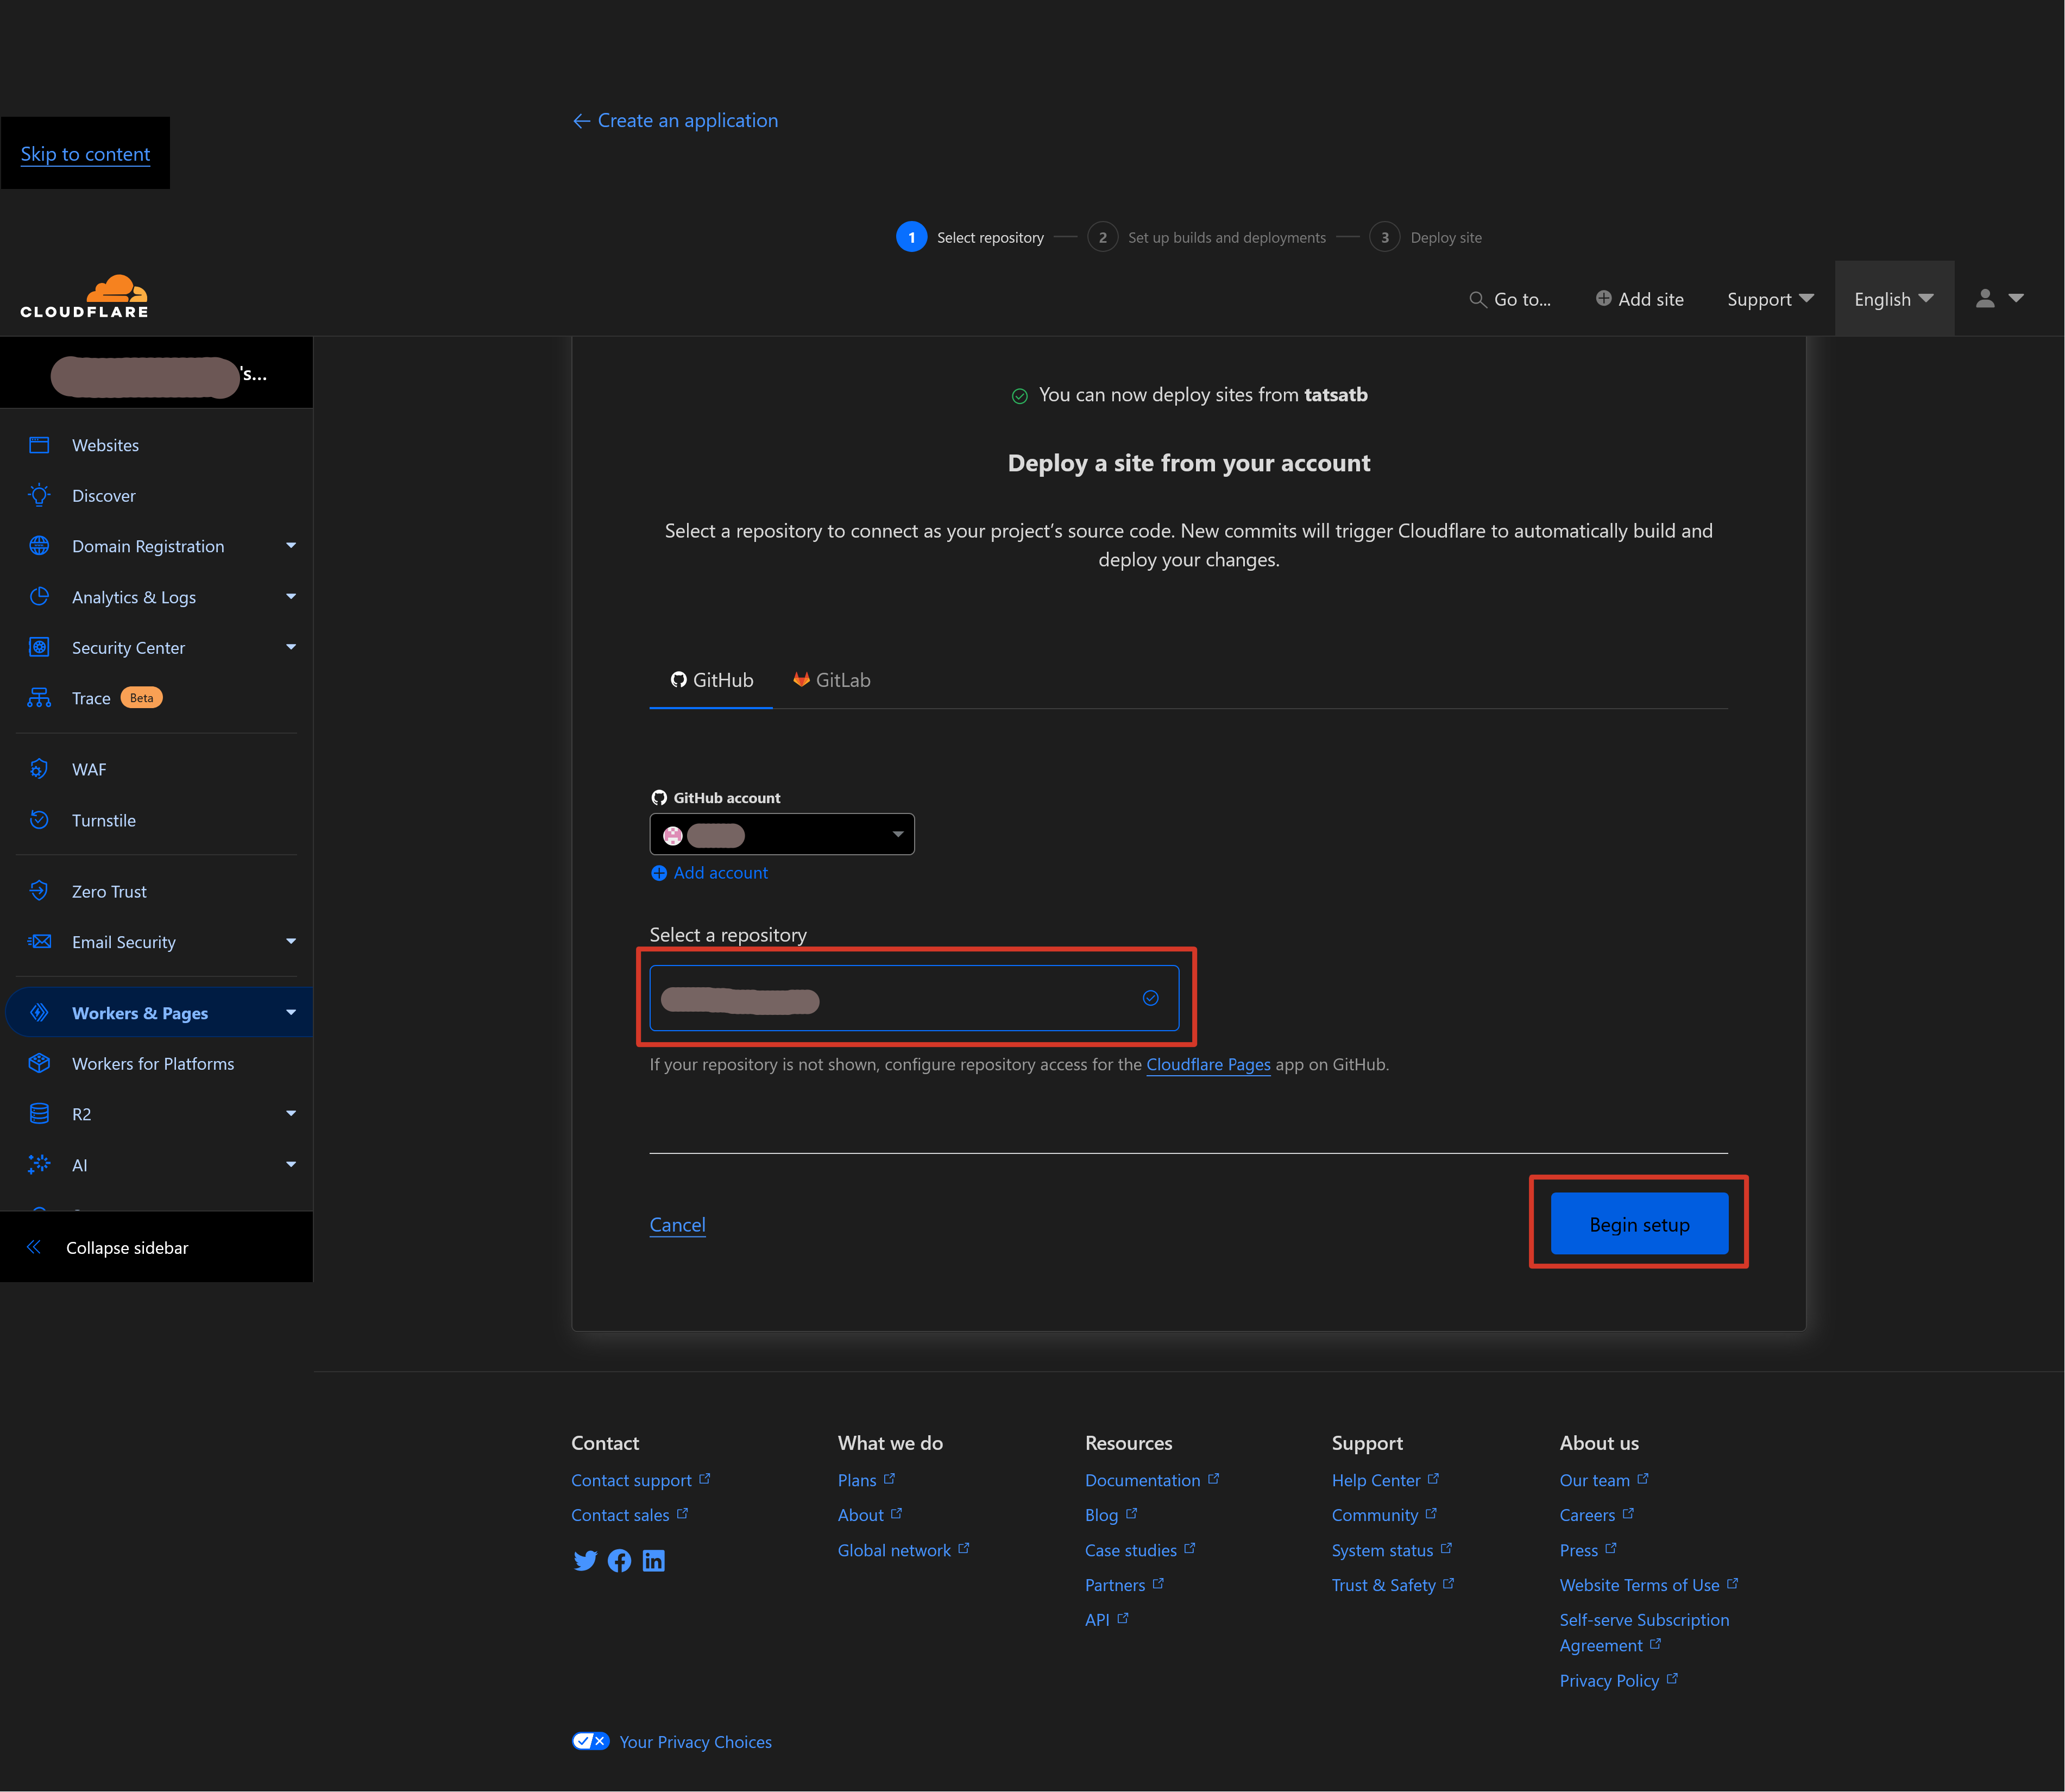This screenshot has width=2065, height=1792.
Task: Open search with Go to...
Action: [1511, 298]
